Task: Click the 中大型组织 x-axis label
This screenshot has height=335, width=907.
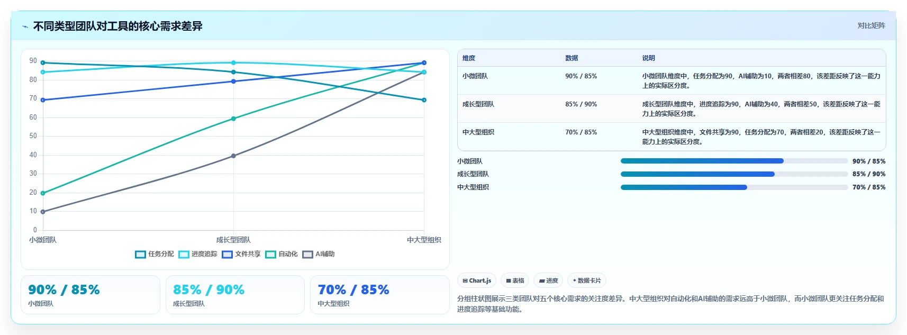Action: tap(424, 240)
